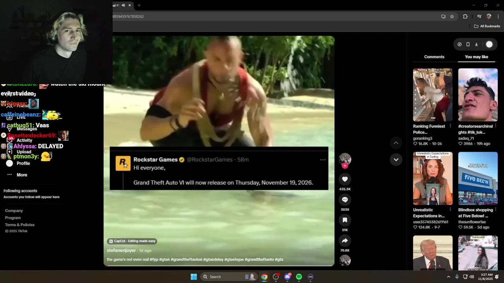Open Chrome extensions puzzle icon
This screenshot has width=504, height=283.
click(x=465, y=17)
